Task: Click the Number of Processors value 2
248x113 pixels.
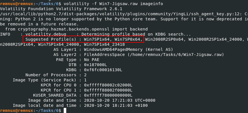Action: [85, 75]
